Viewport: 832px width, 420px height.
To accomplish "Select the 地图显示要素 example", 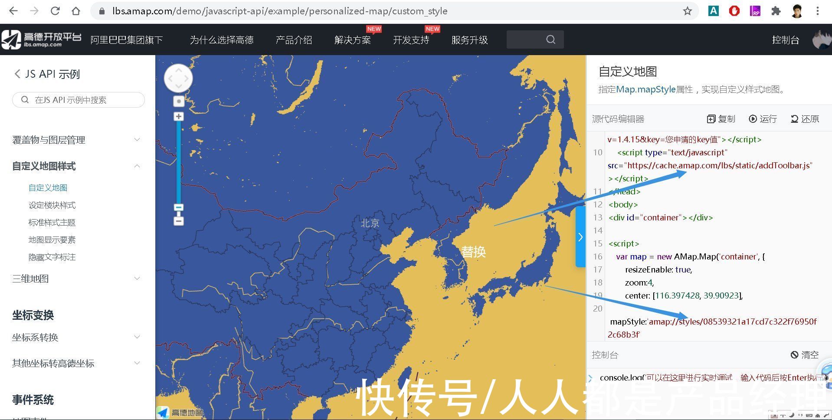I will 52,240.
